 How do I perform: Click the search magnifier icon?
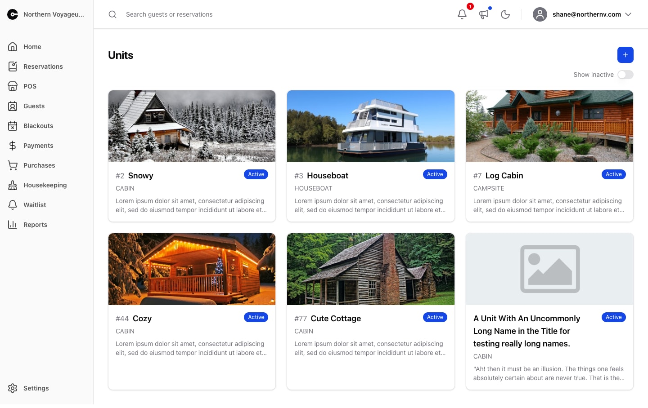click(x=112, y=14)
